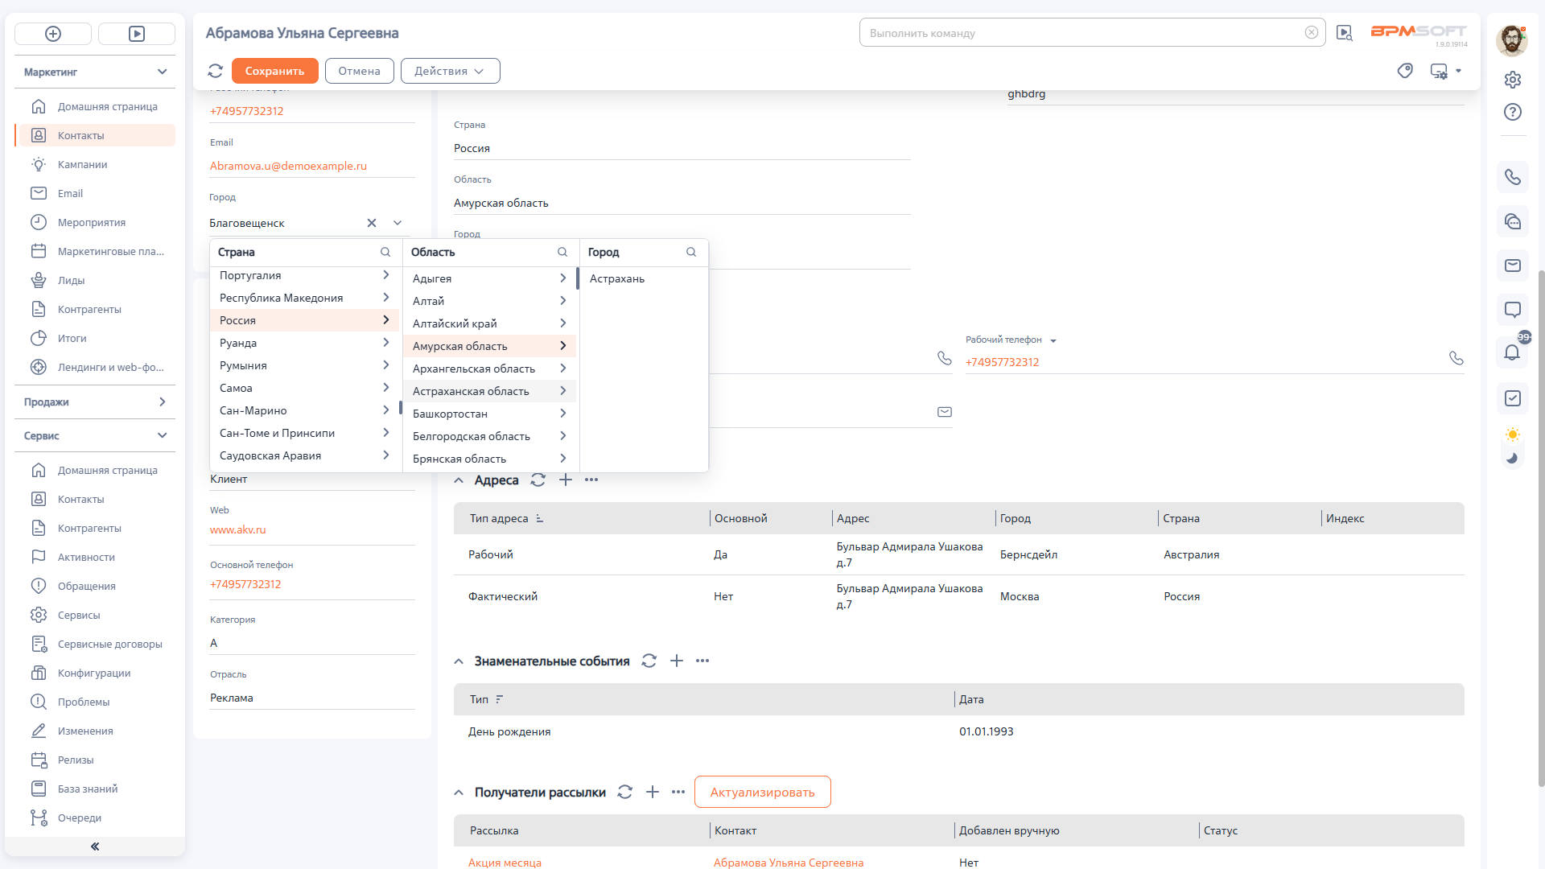Viewport: 1545px width, 869px height.
Task: Open the Действия dropdown
Action: click(x=450, y=71)
